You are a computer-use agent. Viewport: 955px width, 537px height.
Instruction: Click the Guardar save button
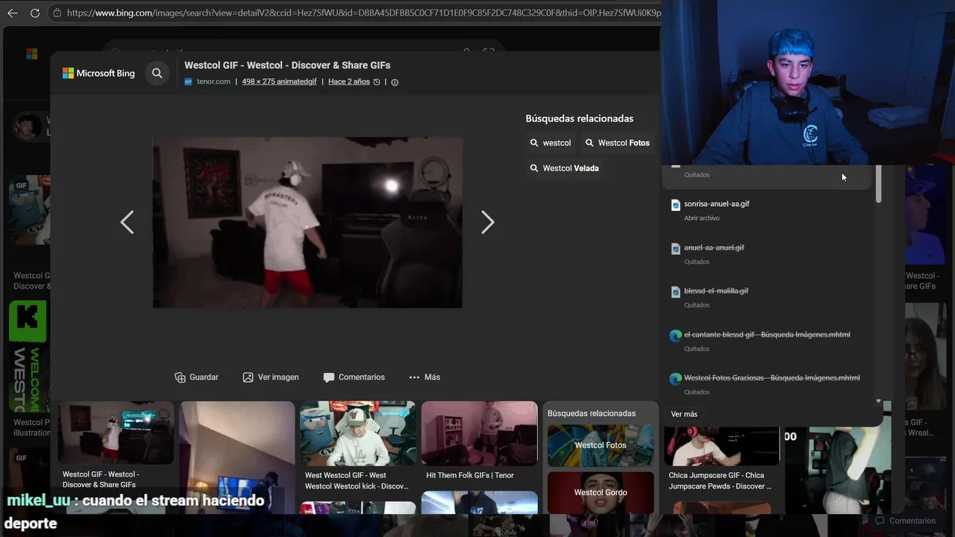[x=196, y=377]
